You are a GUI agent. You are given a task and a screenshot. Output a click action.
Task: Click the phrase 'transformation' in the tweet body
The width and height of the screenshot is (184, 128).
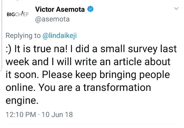[x=117, y=87]
